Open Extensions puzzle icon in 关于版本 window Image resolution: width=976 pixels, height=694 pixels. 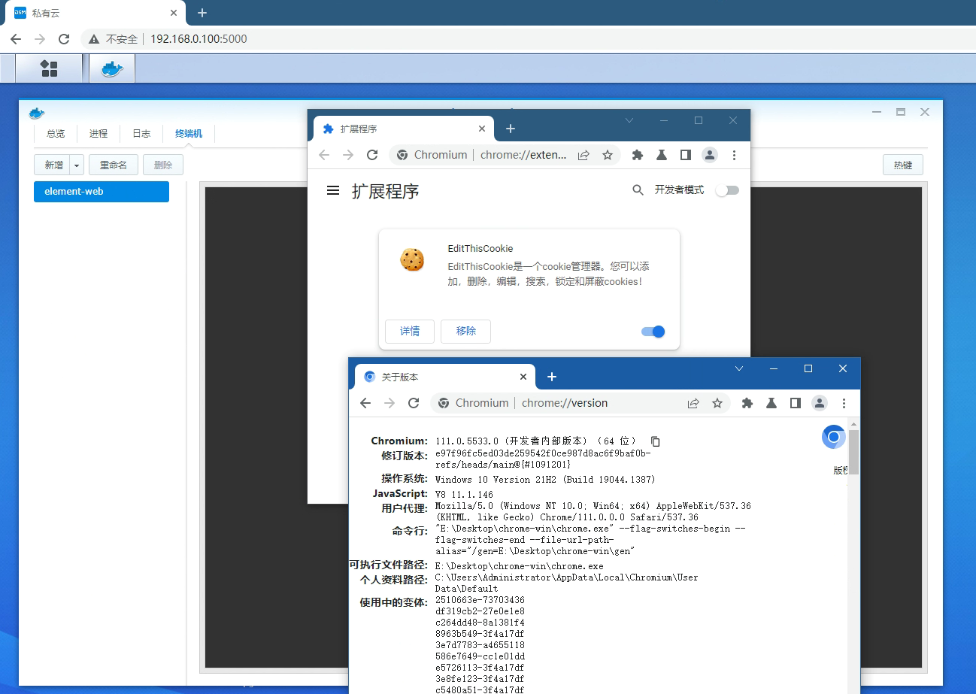(x=747, y=403)
